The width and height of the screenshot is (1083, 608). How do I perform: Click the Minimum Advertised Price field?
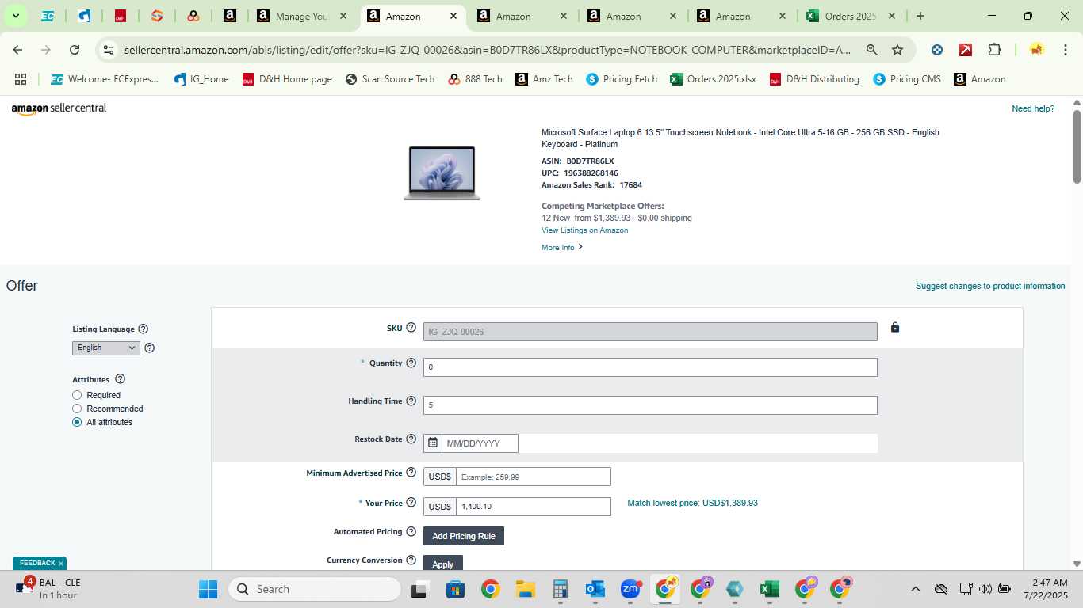pyautogui.click(x=534, y=477)
